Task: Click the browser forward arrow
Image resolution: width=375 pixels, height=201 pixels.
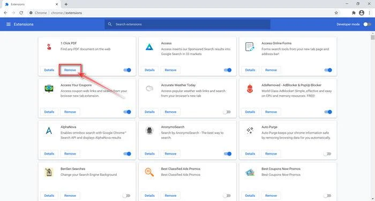Action: click(x=13, y=13)
